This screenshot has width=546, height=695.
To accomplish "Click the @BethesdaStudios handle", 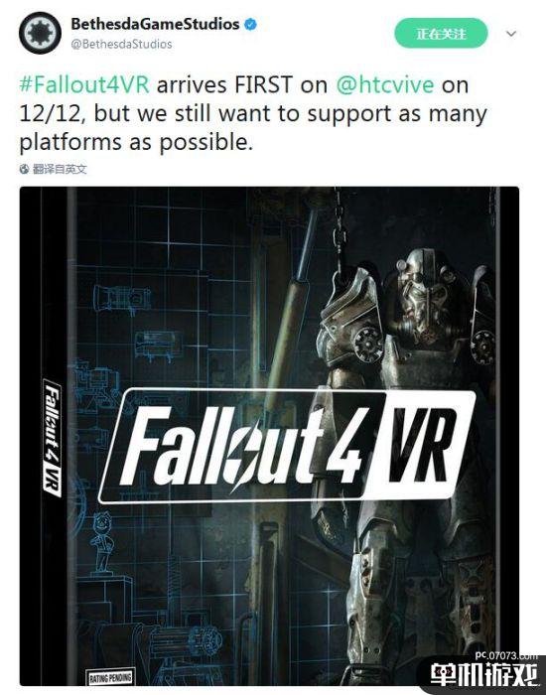I will (121, 44).
